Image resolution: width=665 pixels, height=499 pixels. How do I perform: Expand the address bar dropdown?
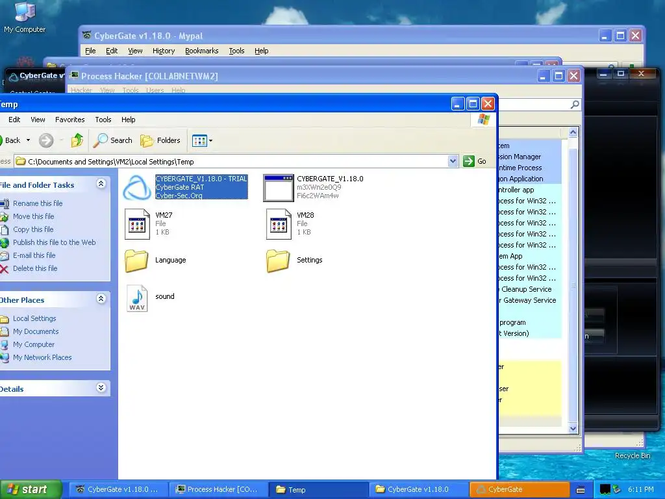(x=453, y=161)
